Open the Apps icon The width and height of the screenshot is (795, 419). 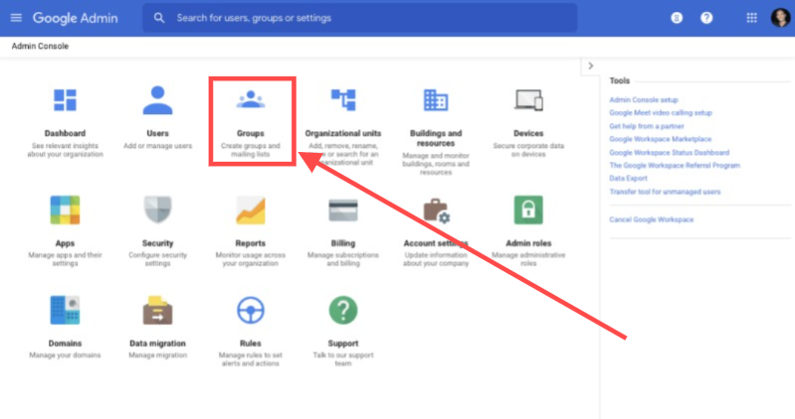coord(65,210)
